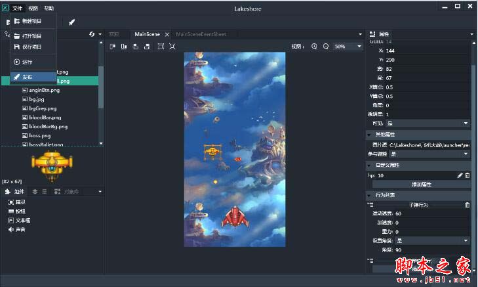Open the 视图 menu
478x287 pixels.
click(x=33, y=9)
